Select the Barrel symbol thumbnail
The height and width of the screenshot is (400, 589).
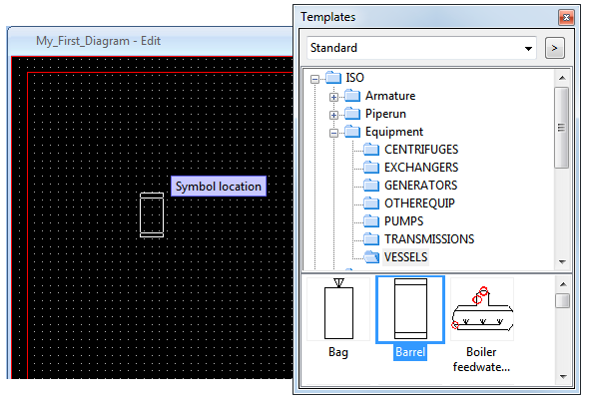click(410, 309)
